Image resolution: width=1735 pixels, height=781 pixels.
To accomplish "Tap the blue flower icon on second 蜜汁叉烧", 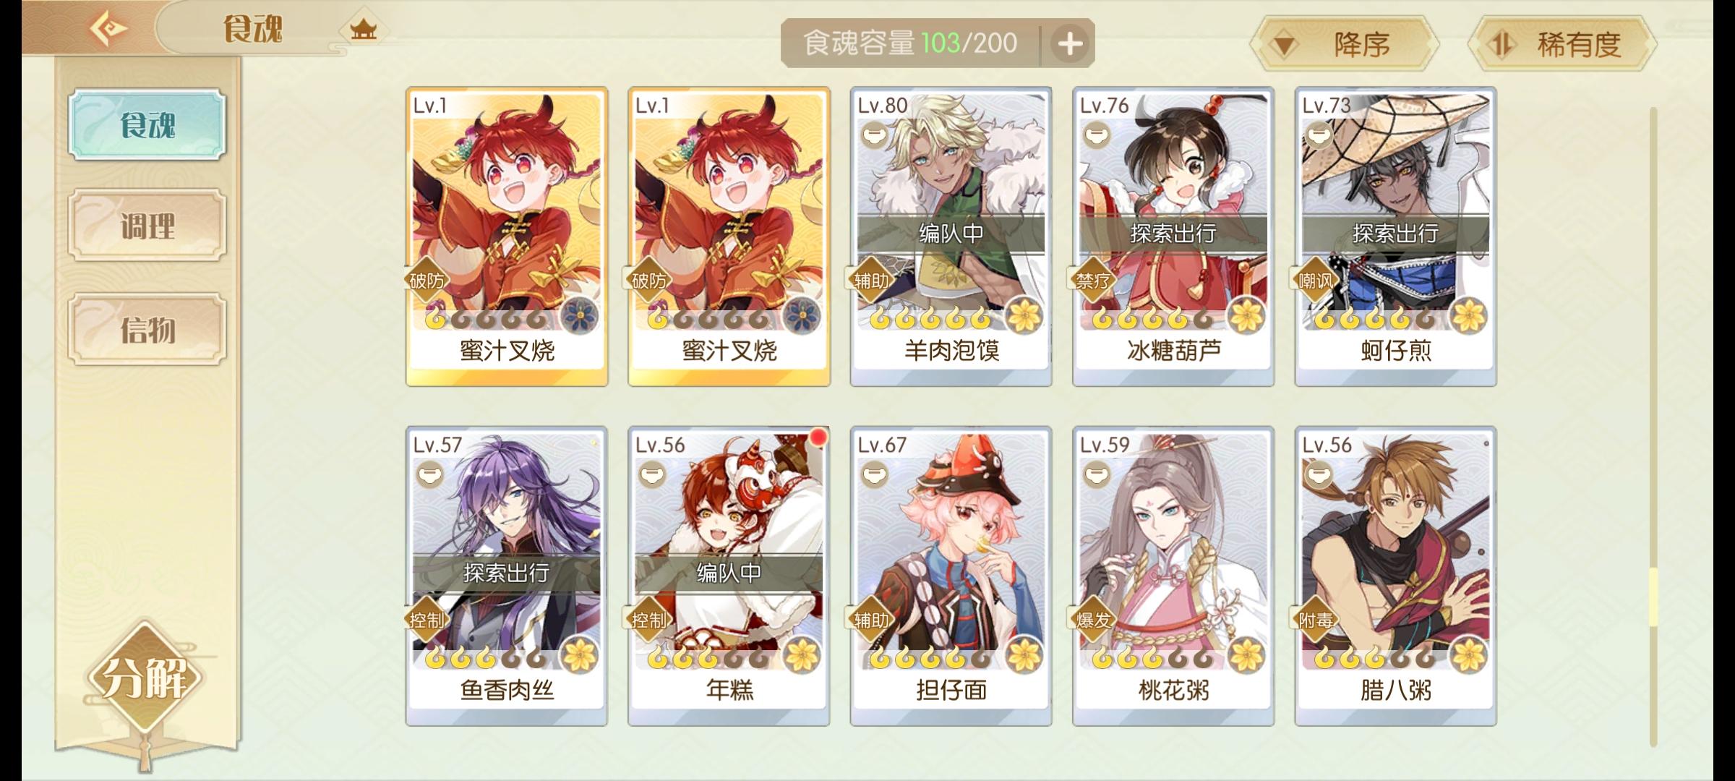I will 802,317.
